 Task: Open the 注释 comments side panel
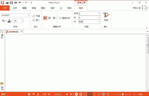pyautogui.click(x=2, y=87)
